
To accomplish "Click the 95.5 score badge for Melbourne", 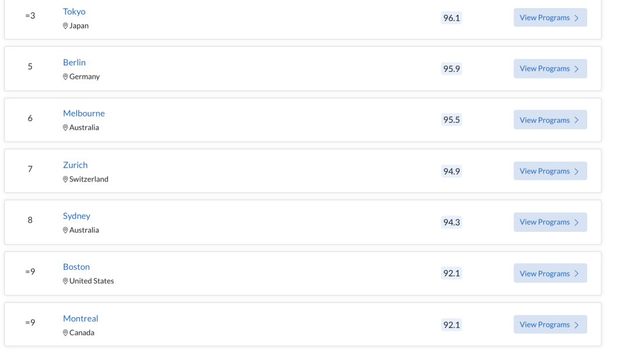I will pos(452,120).
